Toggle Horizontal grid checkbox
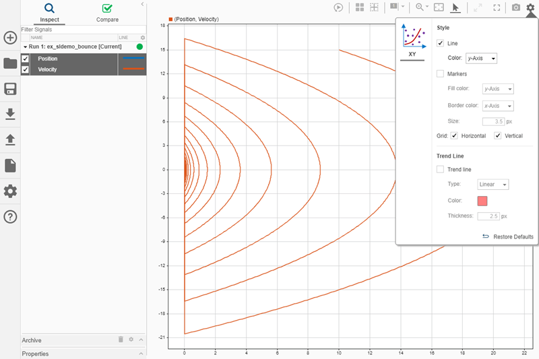539x359 pixels. point(454,135)
